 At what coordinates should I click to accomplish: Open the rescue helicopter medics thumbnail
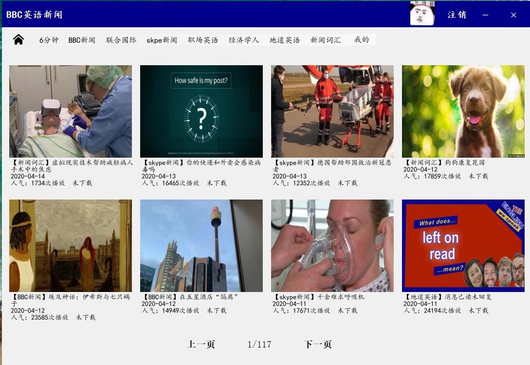pyautogui.click(x=332, y=111)
